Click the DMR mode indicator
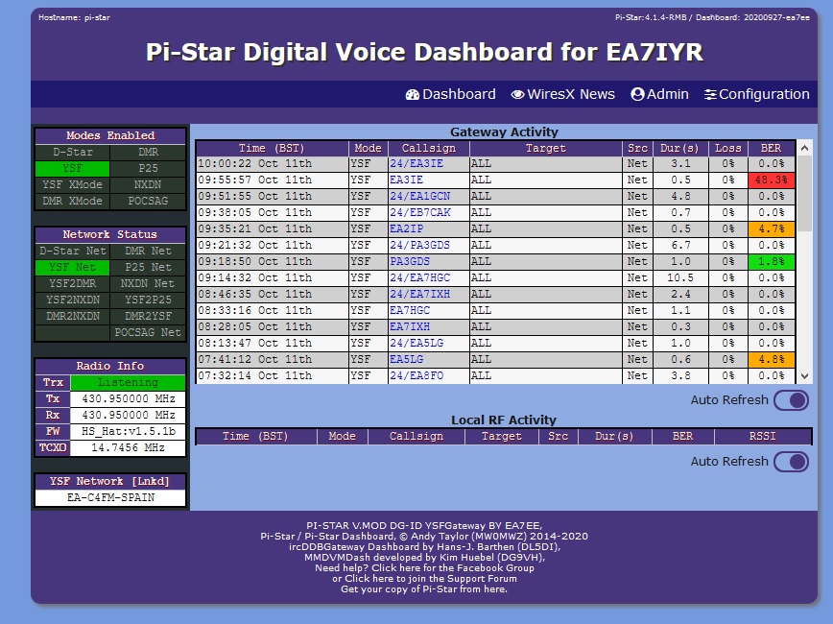 click(148, 152)
